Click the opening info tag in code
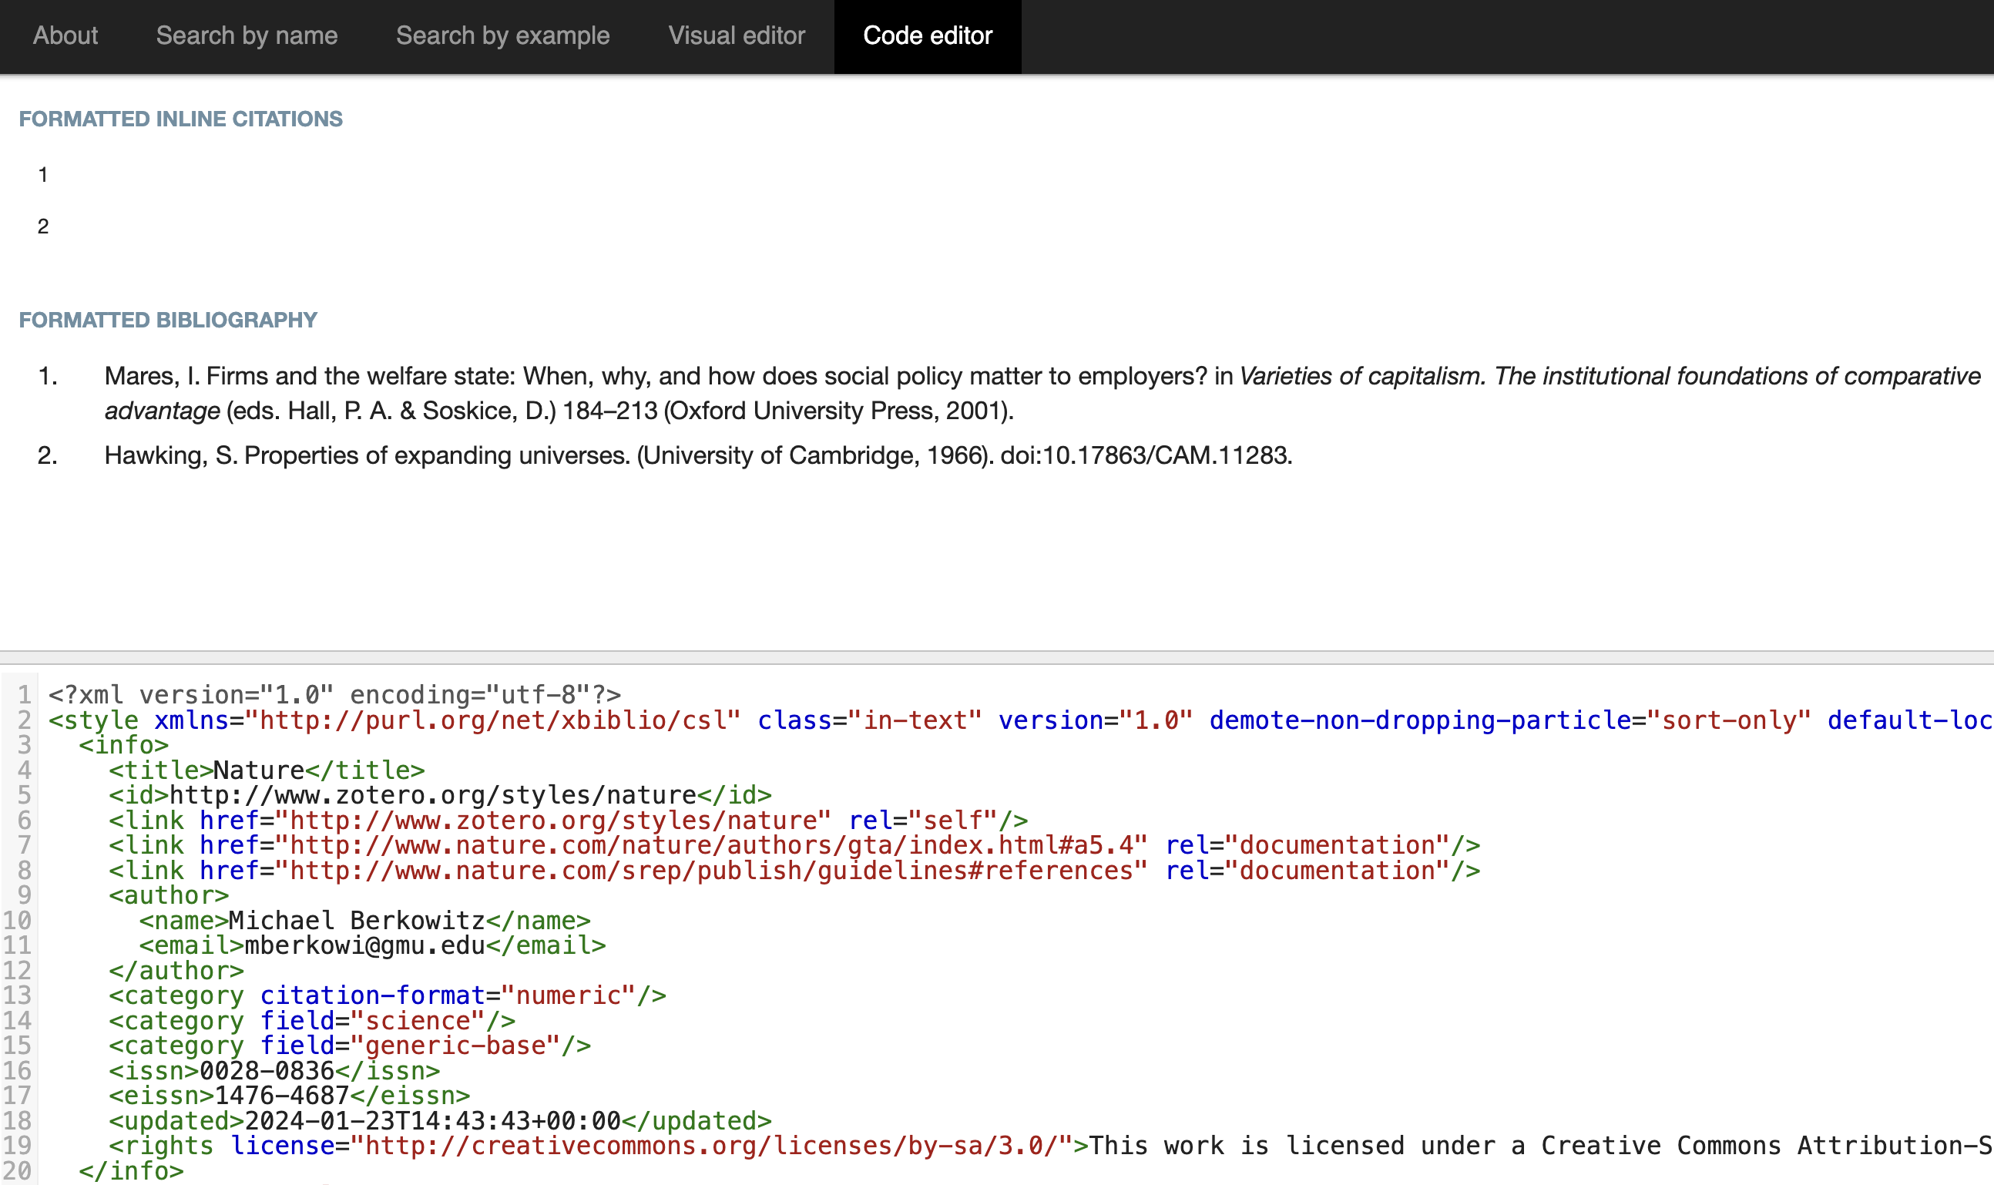1994x1185 pixels. click(124, 745)
